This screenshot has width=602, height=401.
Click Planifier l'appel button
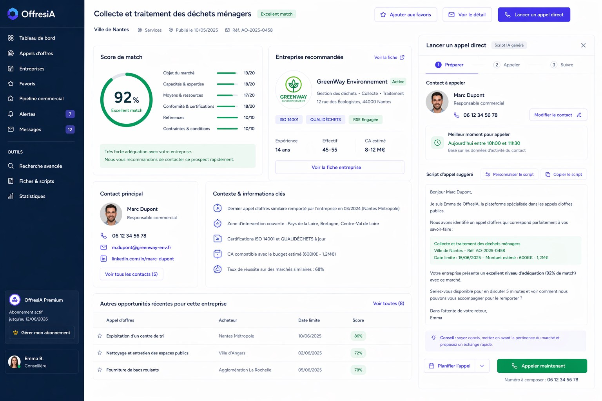click(450, 366)
